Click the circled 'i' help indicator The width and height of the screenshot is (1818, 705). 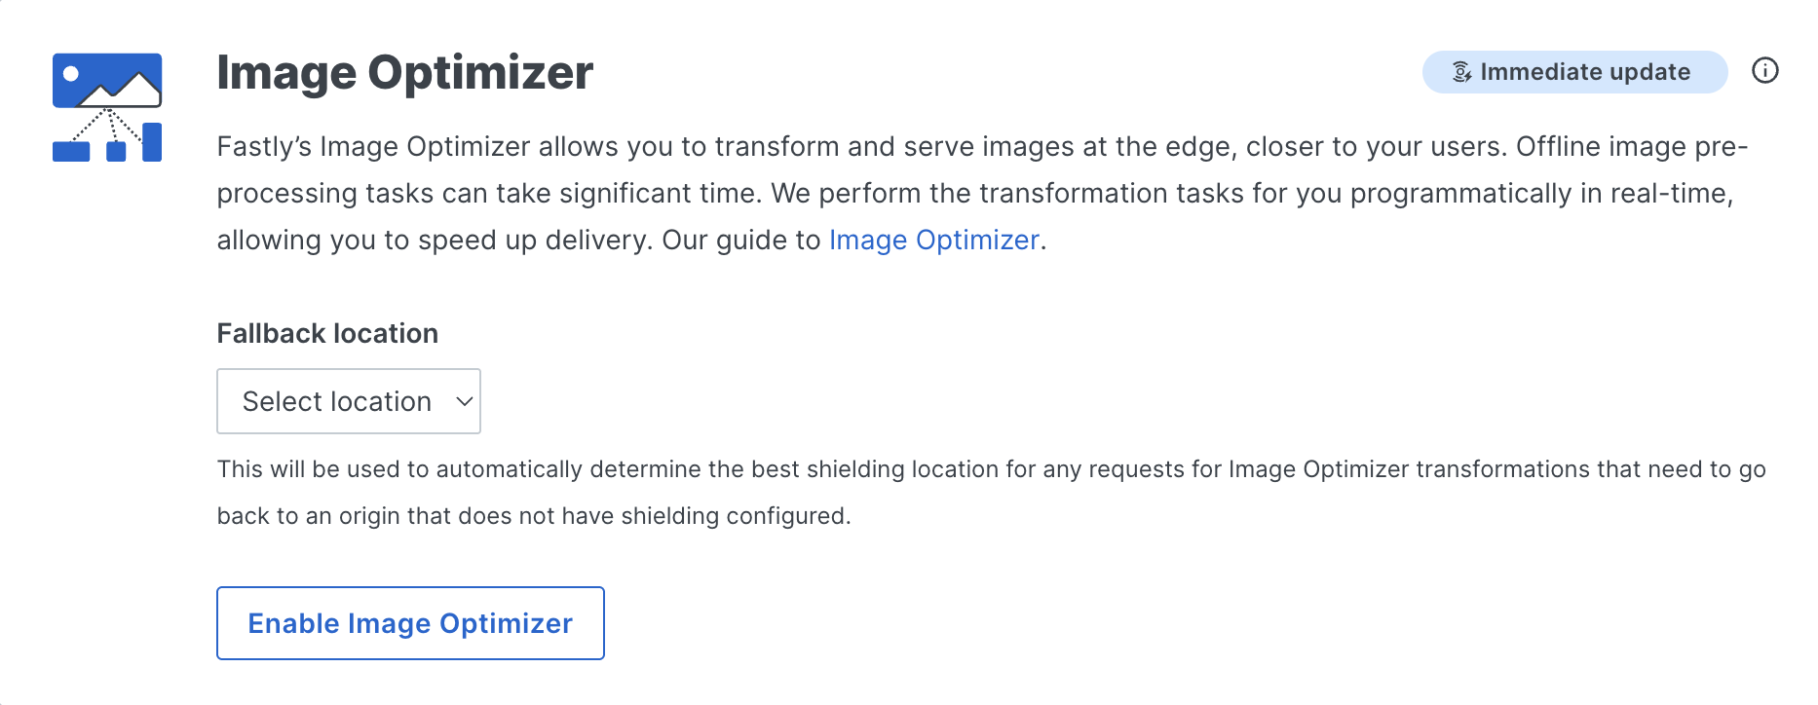coord(1765,71)
